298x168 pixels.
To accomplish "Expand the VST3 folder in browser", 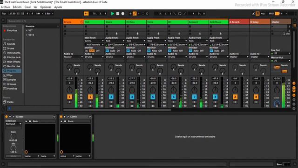I will [x=27, y=35].
